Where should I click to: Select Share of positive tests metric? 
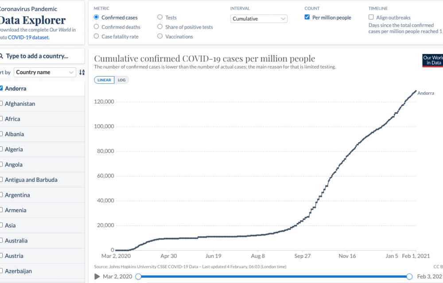[160, 27]
